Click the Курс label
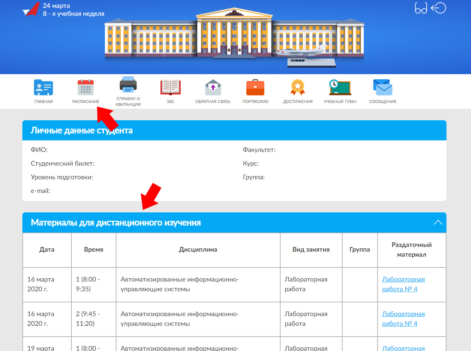 251,163
